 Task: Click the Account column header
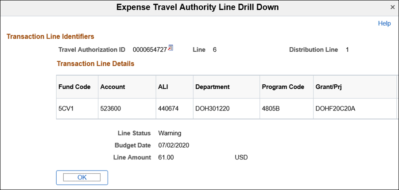[112, 87]
